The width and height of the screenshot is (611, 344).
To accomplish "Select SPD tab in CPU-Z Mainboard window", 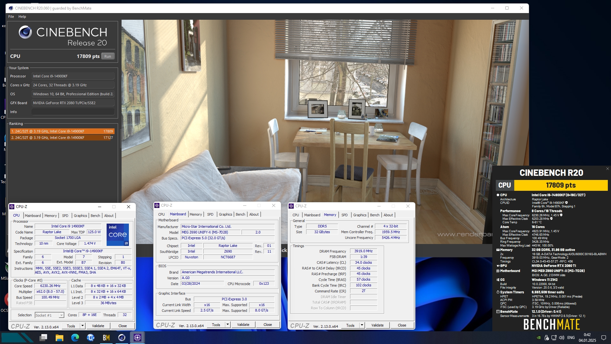I will [x=210, y=214].
